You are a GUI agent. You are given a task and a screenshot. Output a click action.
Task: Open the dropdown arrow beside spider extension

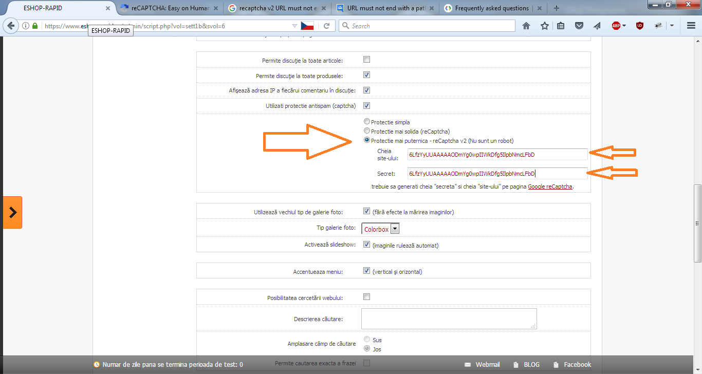[x=672, y=26]
